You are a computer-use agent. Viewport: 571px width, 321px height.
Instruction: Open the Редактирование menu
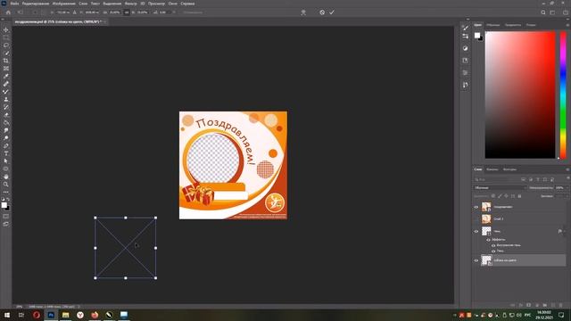[36, 4]
